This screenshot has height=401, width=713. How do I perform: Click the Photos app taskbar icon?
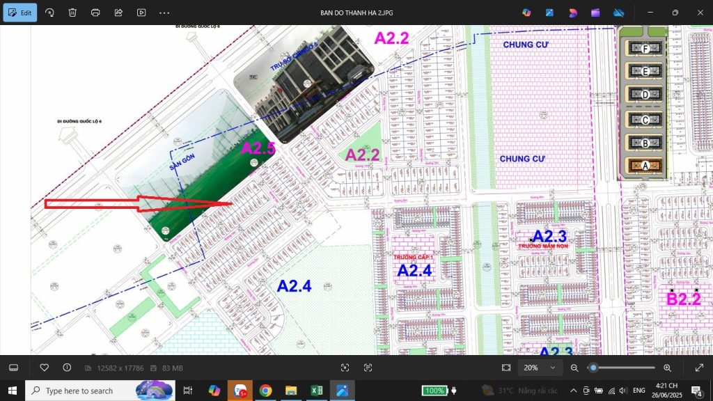(342, 391)
